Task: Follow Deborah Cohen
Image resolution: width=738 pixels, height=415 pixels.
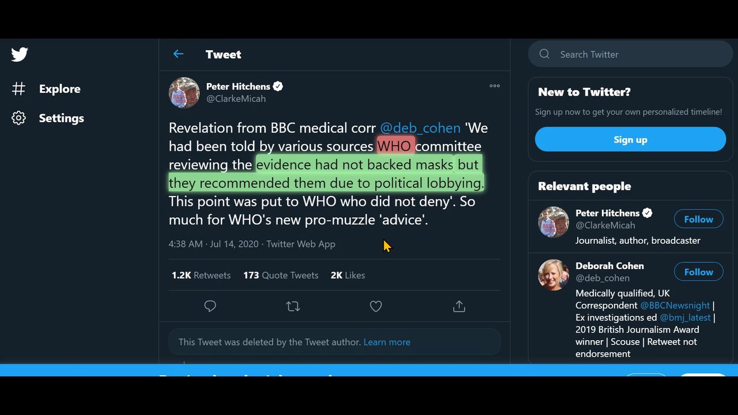Action: [698, 272]
